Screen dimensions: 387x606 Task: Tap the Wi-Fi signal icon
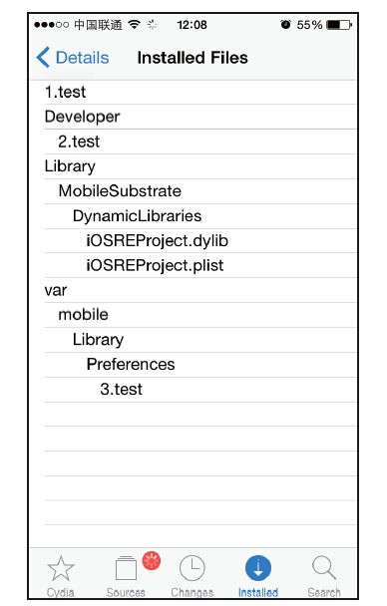(135, 24)
